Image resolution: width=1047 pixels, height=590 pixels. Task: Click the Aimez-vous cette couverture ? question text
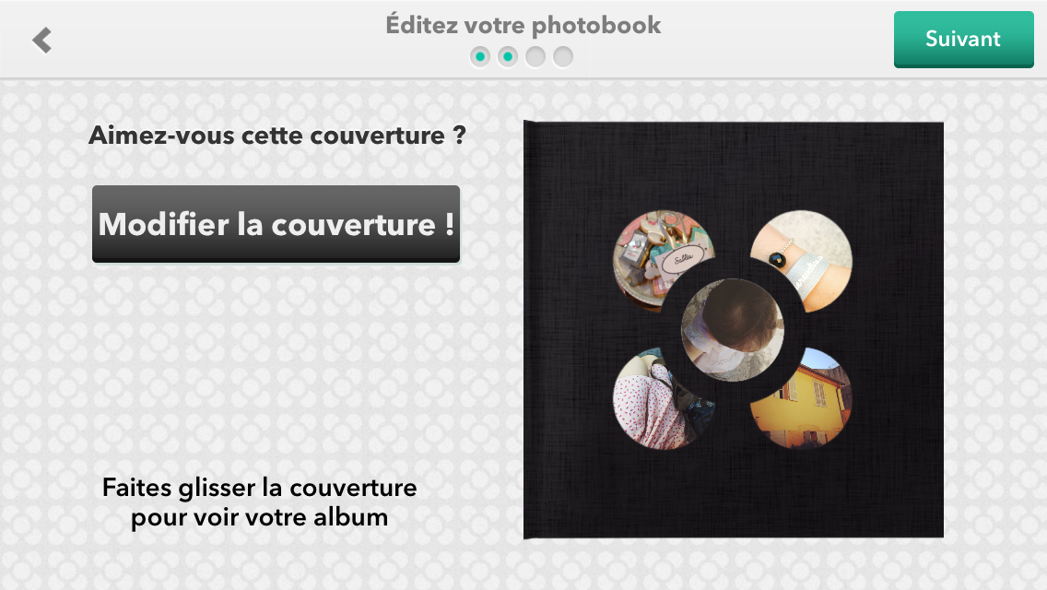pyautogui.click(x=277, y=135)
